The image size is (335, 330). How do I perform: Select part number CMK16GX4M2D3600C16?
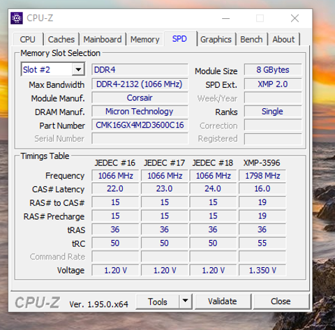[140, 125]
